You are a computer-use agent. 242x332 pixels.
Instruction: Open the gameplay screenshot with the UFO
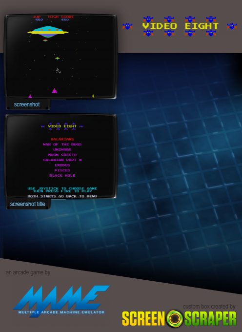point(60,57)
